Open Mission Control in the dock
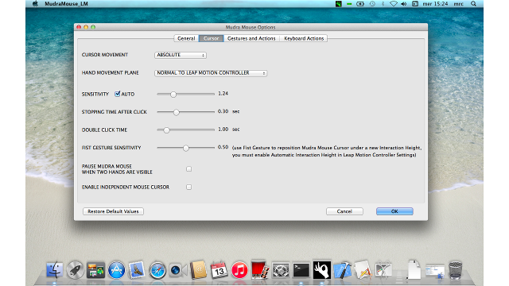Screen dimensions: 509x286 tap(95, 270)
